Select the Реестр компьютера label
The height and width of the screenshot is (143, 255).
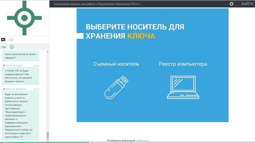tap(183, 64)
